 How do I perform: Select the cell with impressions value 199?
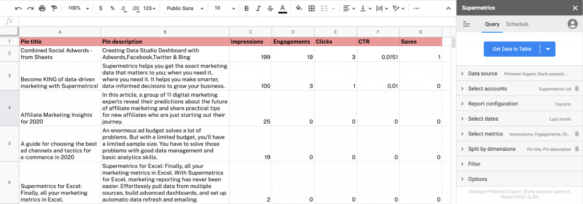(x=251, y=54)
